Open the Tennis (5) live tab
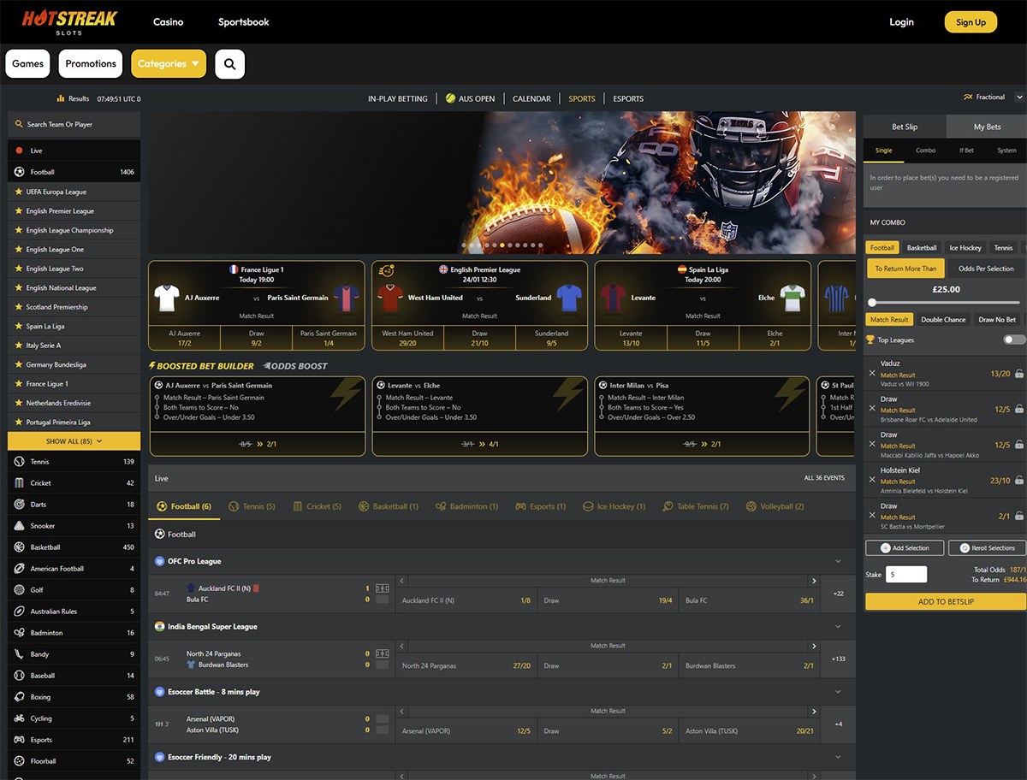The image size is (1027, 780). (252, 506)
